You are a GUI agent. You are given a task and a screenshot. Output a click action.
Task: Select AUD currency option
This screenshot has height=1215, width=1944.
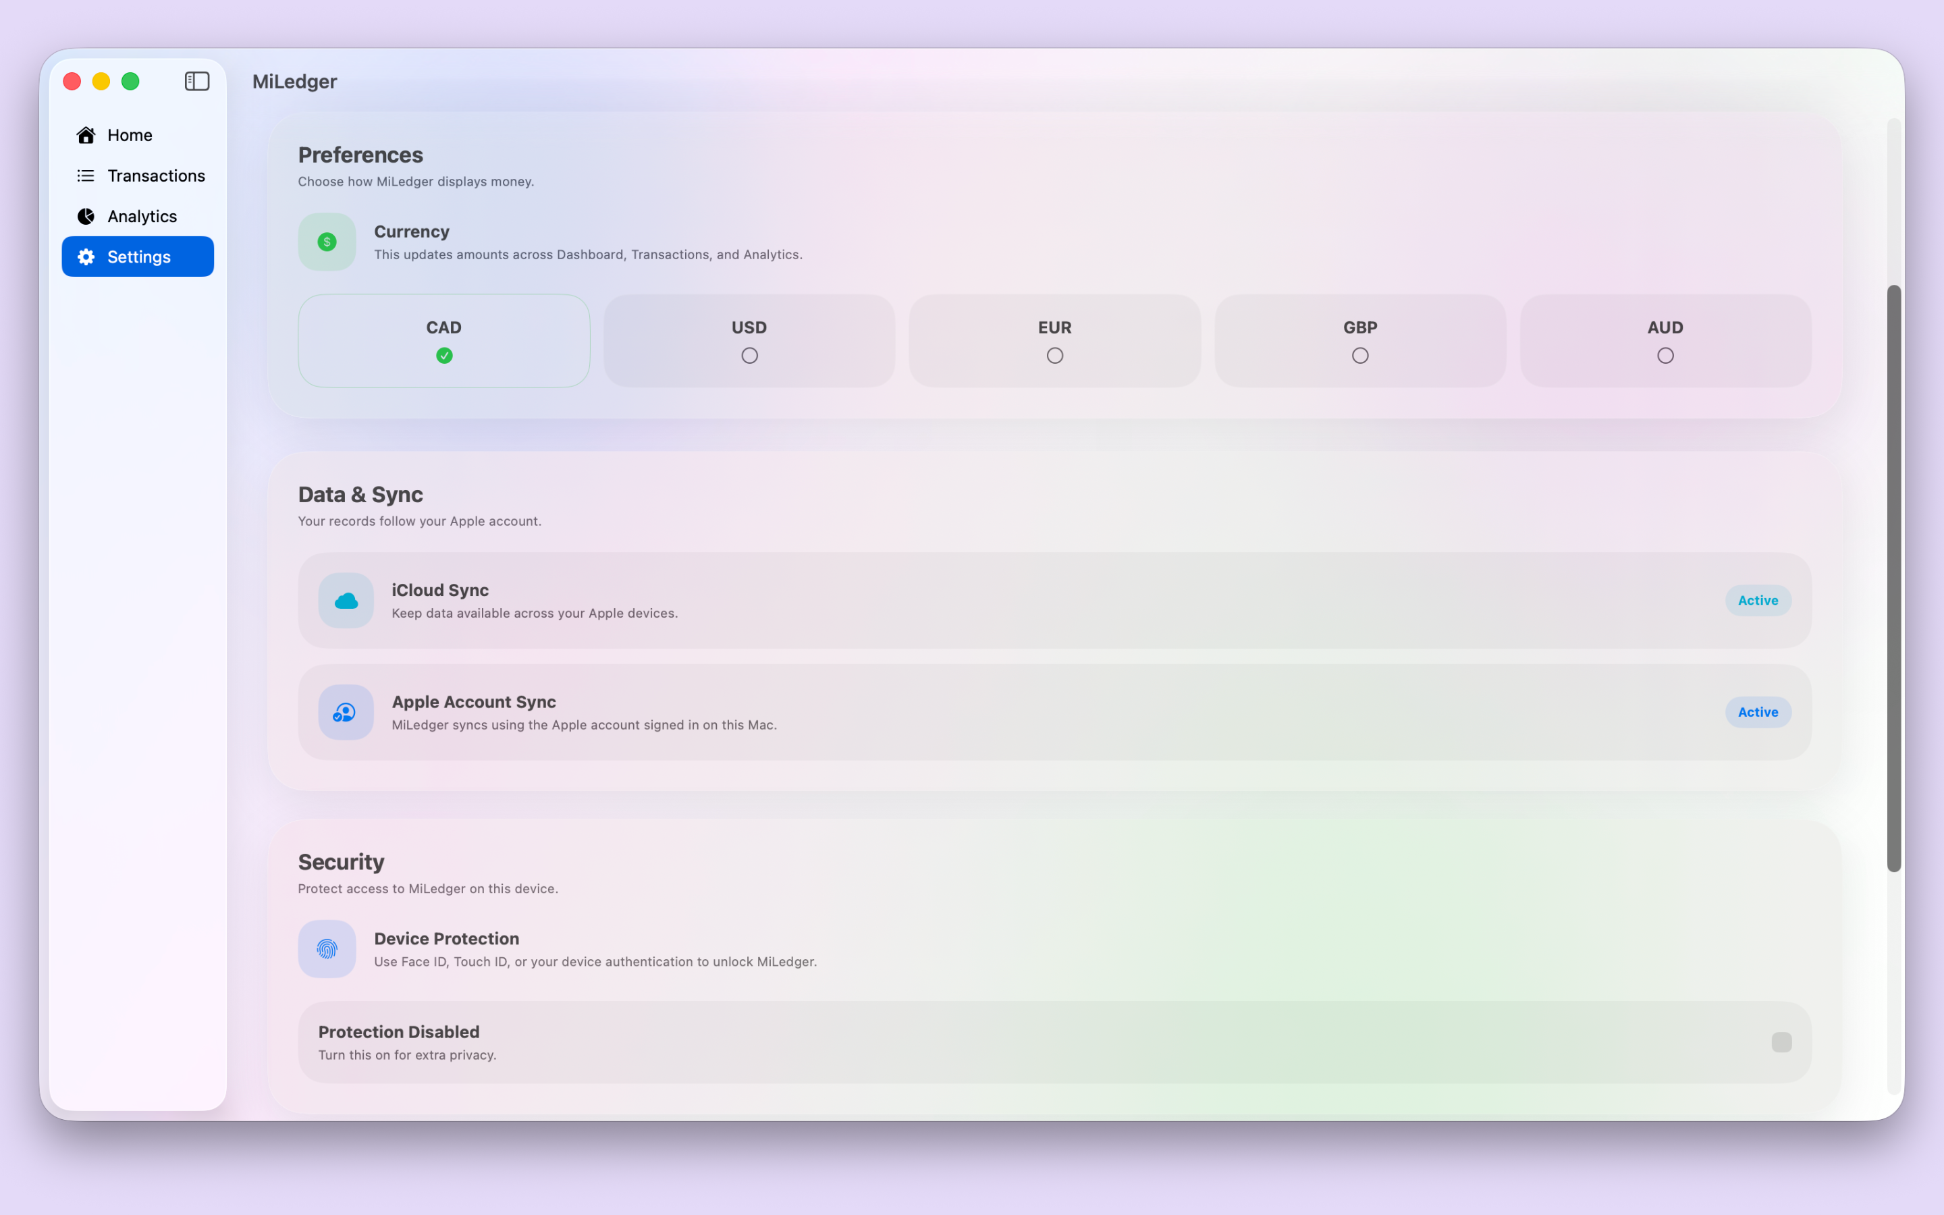pyautogui.click(x=1665, y=341)
